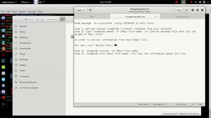Image resolution: width=211 pixels, height=118 pixels.
Task: Click Desktop in the path bar
Action: tap(40, 19)
